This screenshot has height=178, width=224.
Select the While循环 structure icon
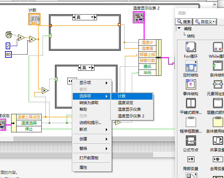coord(218,47)
